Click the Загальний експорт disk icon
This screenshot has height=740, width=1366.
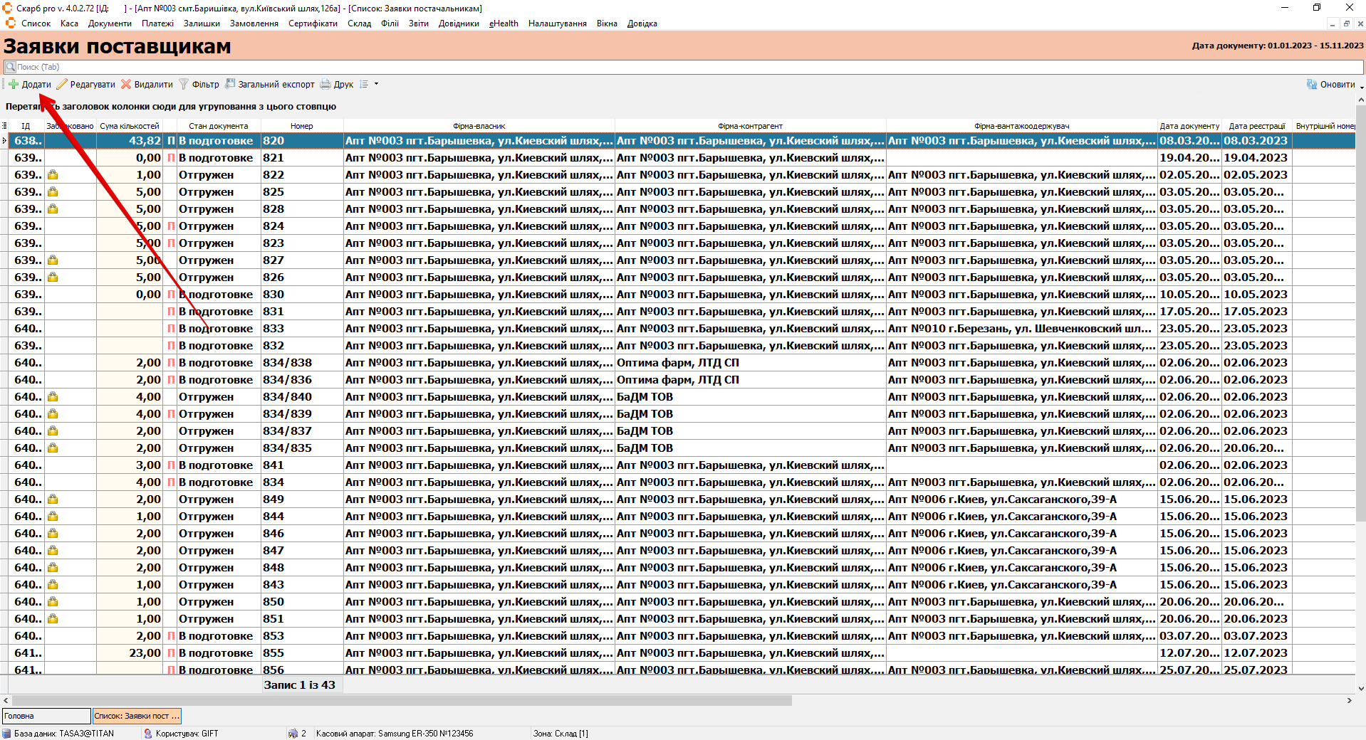click(230, 84)
